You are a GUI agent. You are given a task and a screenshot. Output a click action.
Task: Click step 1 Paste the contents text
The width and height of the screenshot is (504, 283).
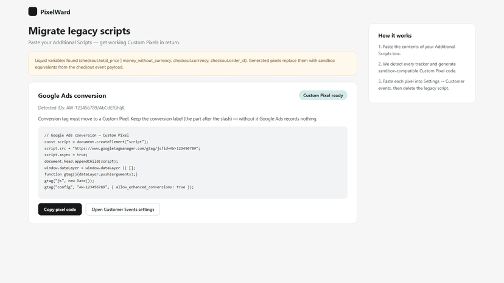416,50
